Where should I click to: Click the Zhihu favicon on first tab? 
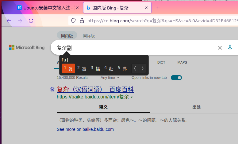coord(19,8)
